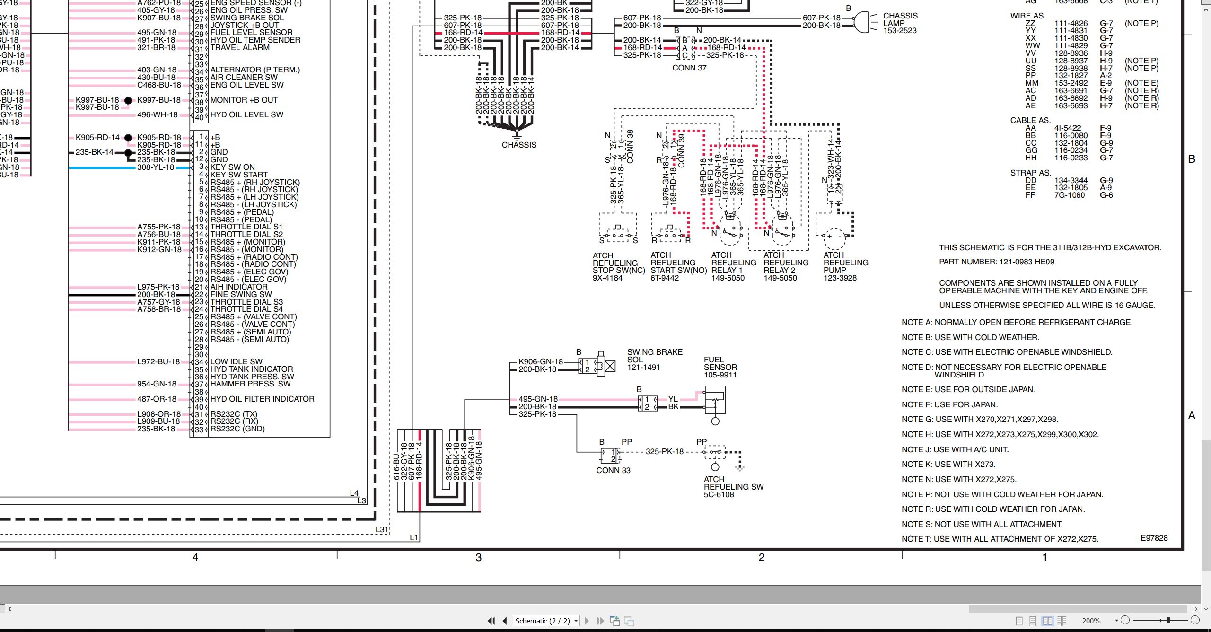
Task: Click the previous view icon
Action: [615, 621]
